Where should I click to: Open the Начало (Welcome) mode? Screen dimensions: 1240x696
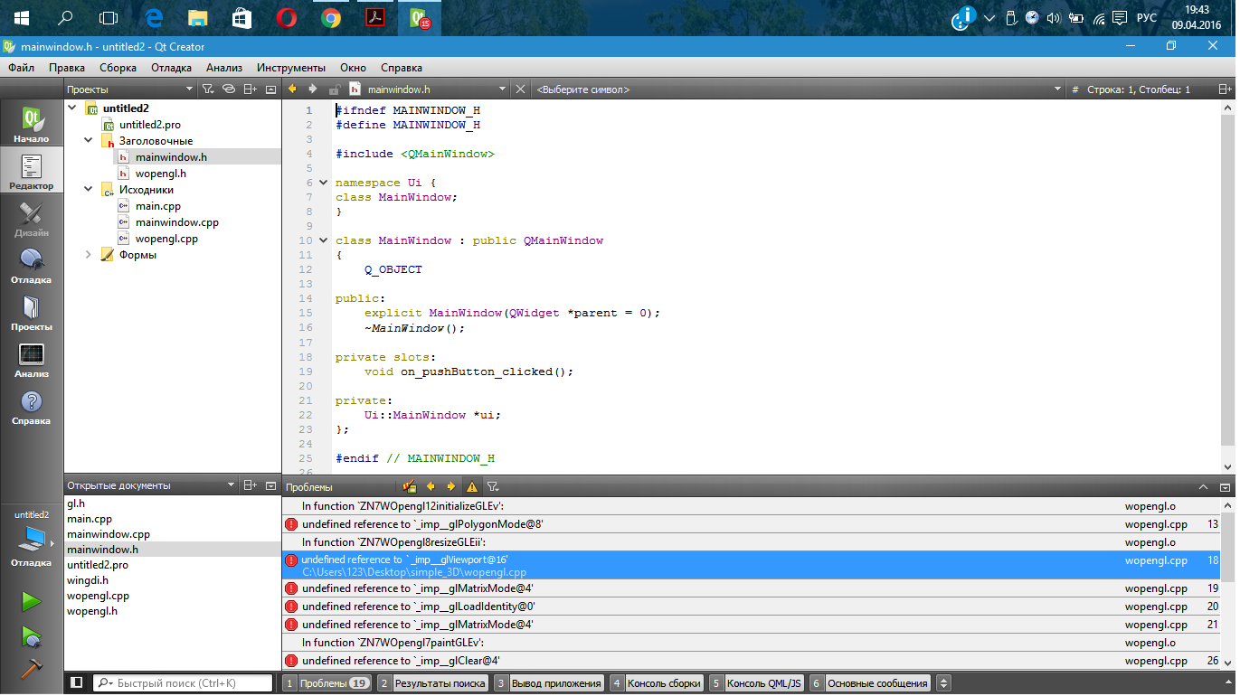point(31,125)
